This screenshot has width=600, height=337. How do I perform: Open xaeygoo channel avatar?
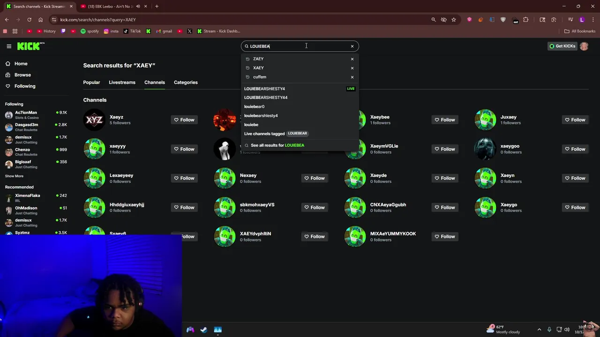tap(485, 149)
